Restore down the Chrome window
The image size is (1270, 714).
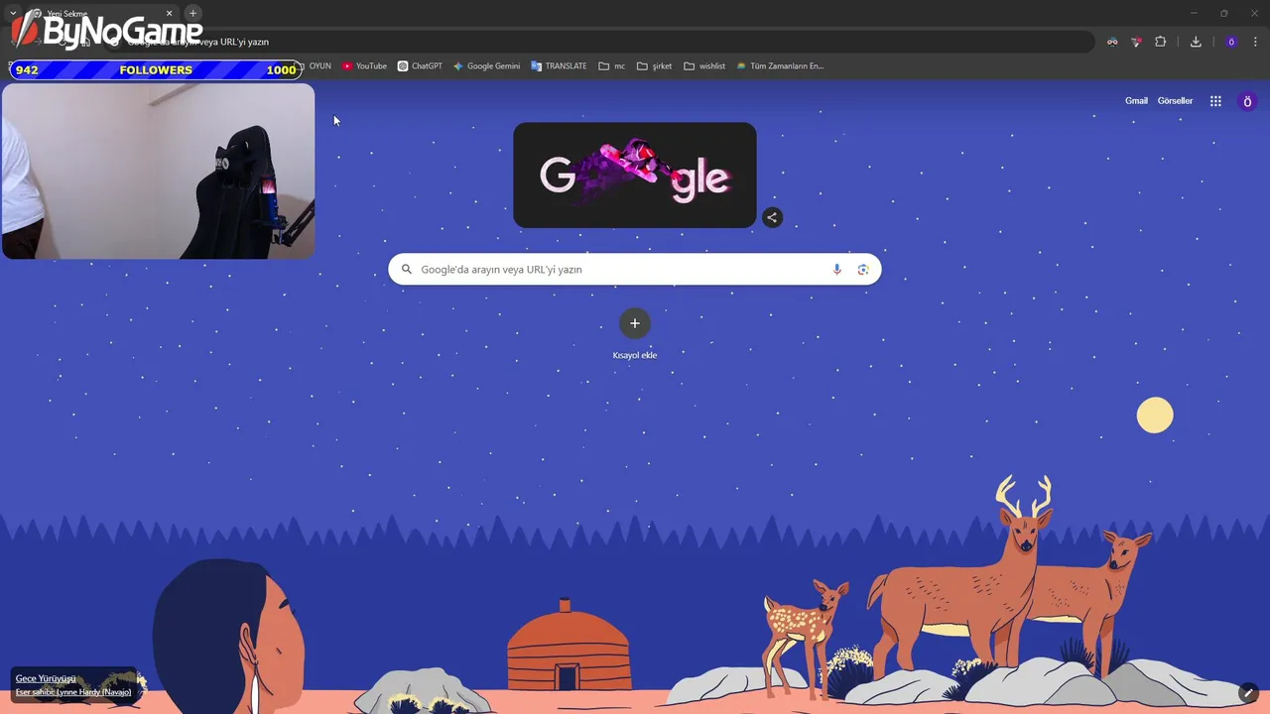(x=1223, y=13)
